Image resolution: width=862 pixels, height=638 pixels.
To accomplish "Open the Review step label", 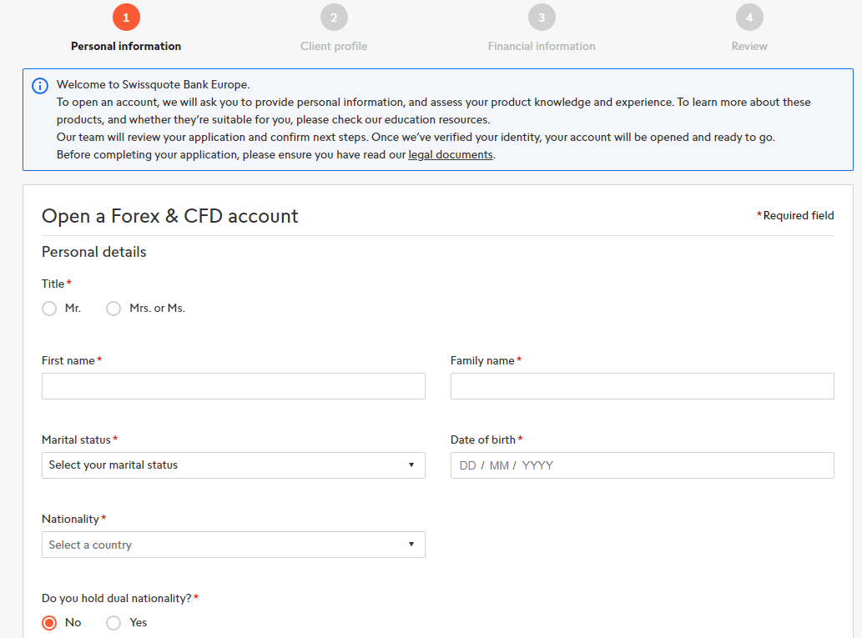I will coord(749,47).
